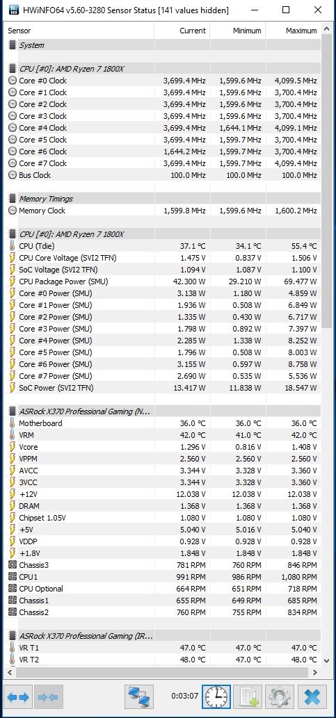Open the network remote monitoring icon

point(139,697)
